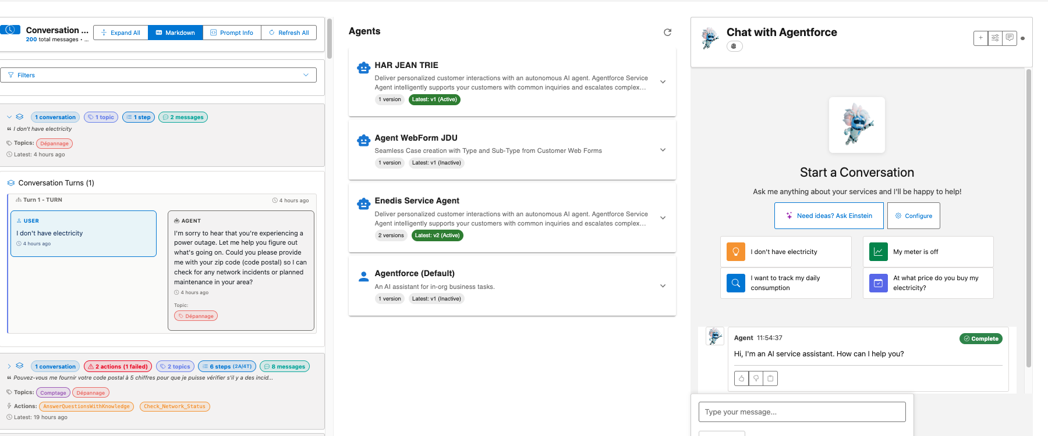Start a new chat with plus icon
Viewport: 1048px width, 436px height.
point(980,38)
